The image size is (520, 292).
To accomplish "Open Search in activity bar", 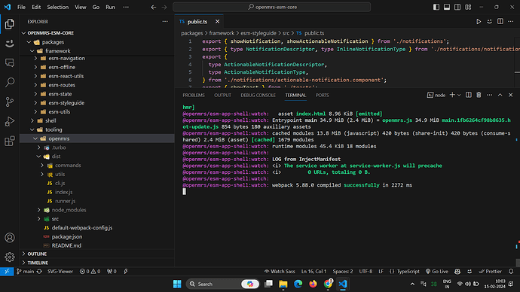I will pos(10,82).
